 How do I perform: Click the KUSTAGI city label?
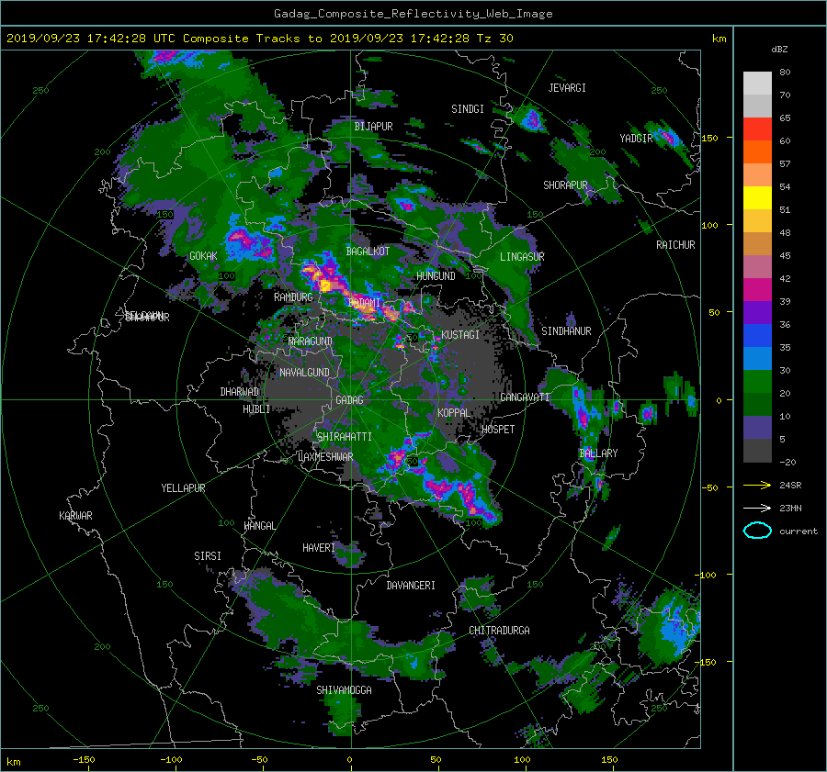point(460,335)
